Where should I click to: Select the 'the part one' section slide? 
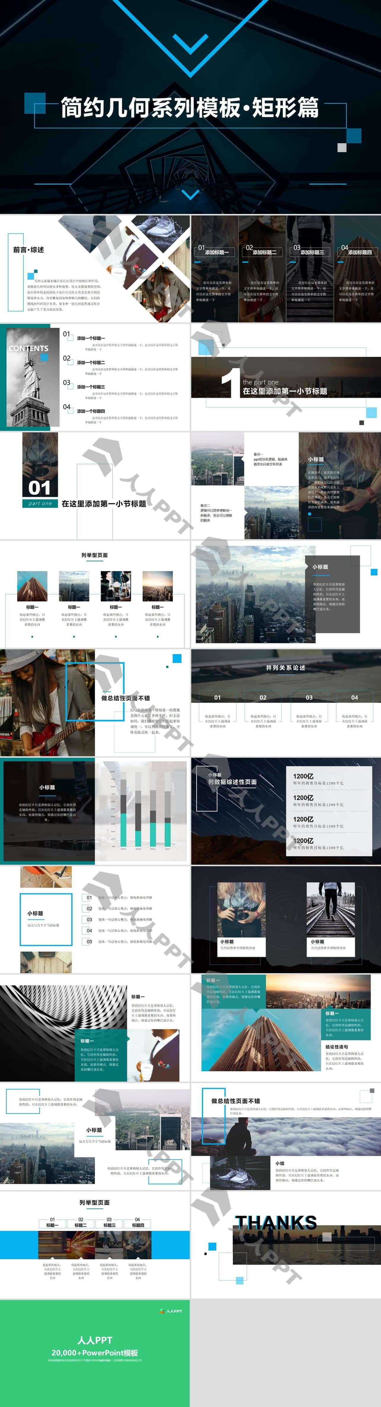[286, 377]
